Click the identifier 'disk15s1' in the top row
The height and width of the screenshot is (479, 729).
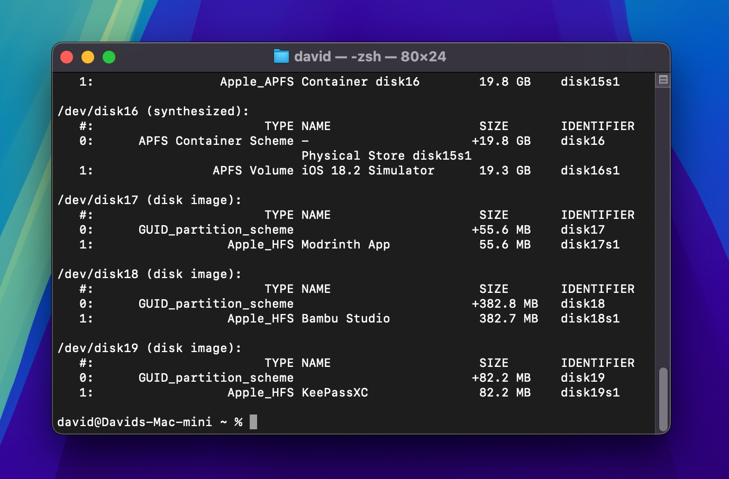(x=590, y=81)
